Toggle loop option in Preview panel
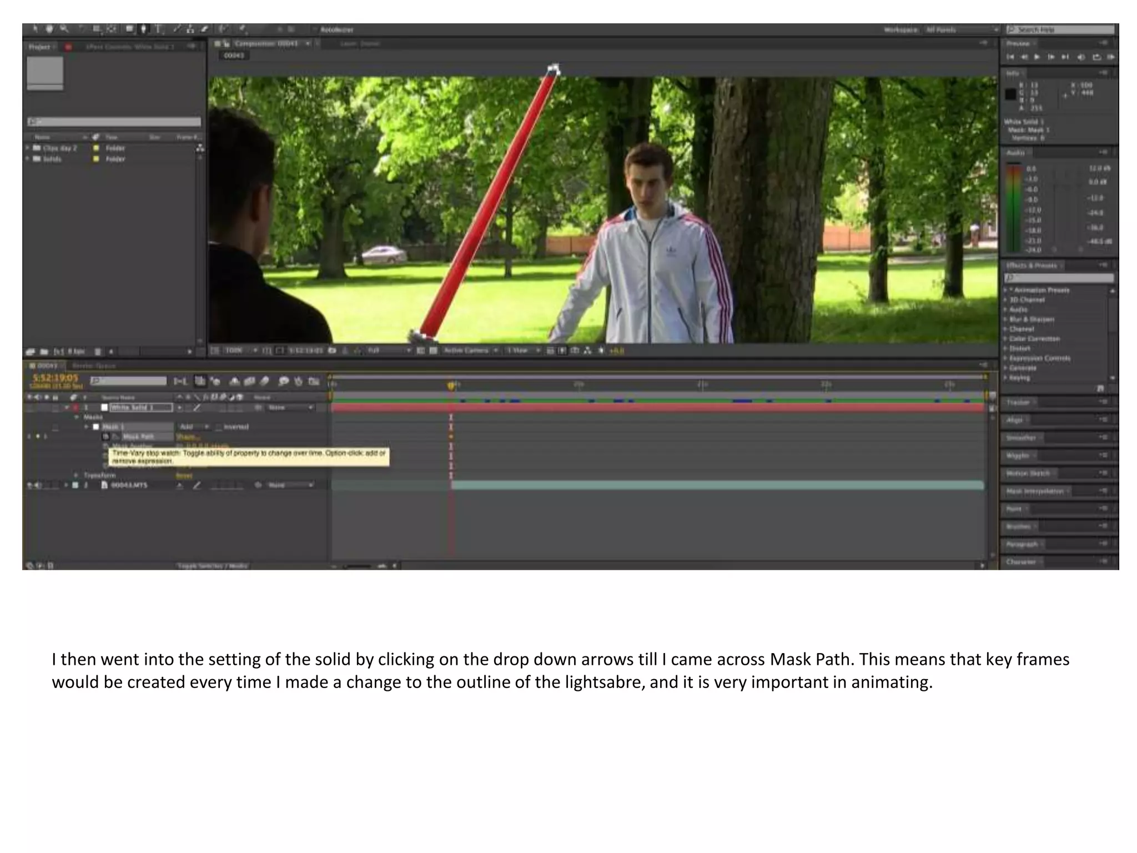The width and height of the screenshot is (1137, 853). (1096, 57)
